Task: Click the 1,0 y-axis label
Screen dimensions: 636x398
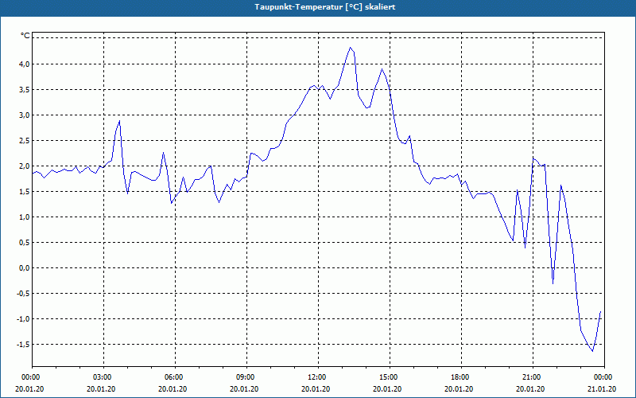Action: click(25, 217)
